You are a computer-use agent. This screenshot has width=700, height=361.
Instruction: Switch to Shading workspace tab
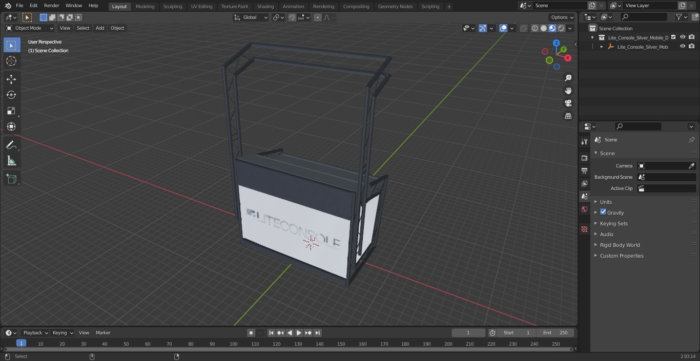pos(265,7)
